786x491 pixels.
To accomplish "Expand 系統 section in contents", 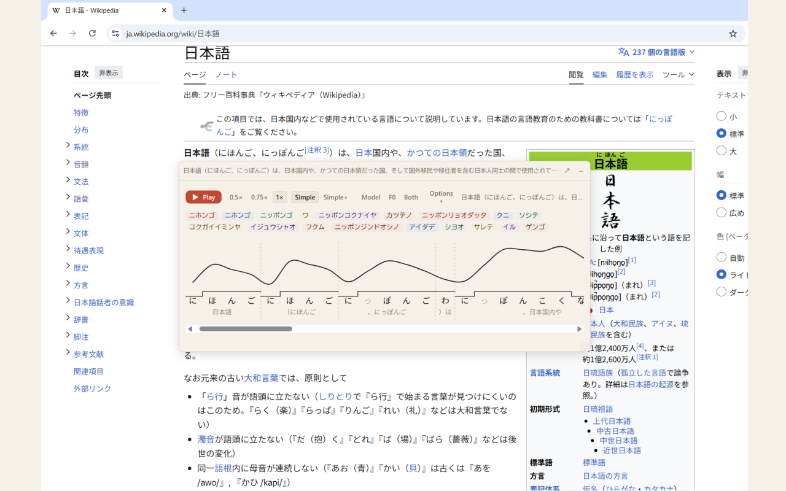I will coord(68,145).
